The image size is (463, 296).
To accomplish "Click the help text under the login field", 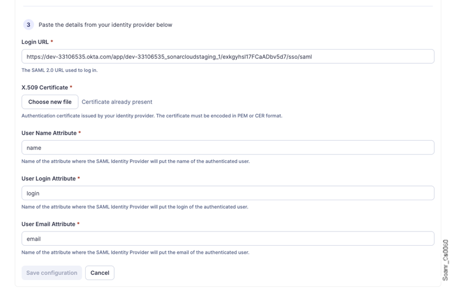I will [x=134, y=207].
